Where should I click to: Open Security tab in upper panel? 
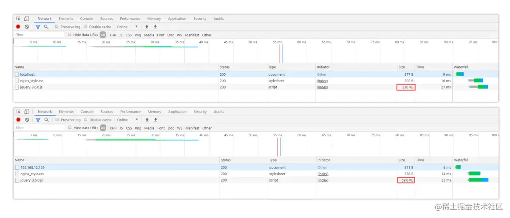click(200, 19)
